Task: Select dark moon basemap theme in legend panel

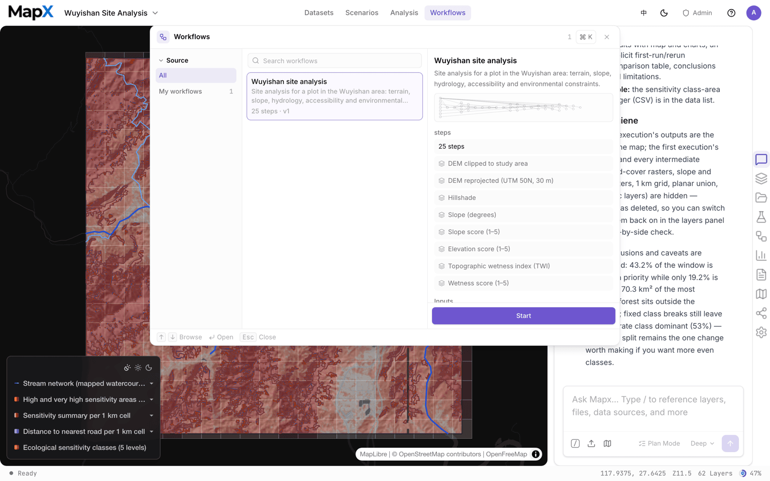Action: [149, 368]
